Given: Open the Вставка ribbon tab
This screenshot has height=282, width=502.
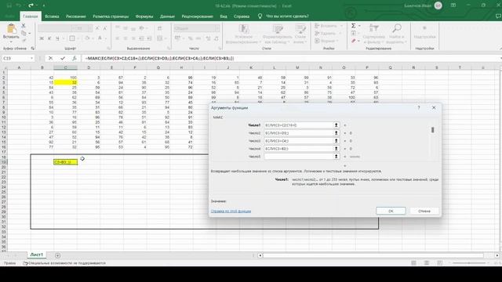Looking at the screenshot, I should [52, 16].
